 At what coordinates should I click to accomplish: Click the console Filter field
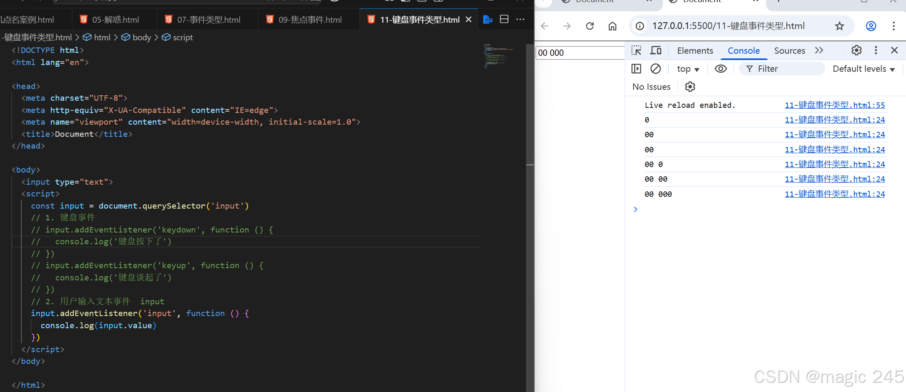782,69
